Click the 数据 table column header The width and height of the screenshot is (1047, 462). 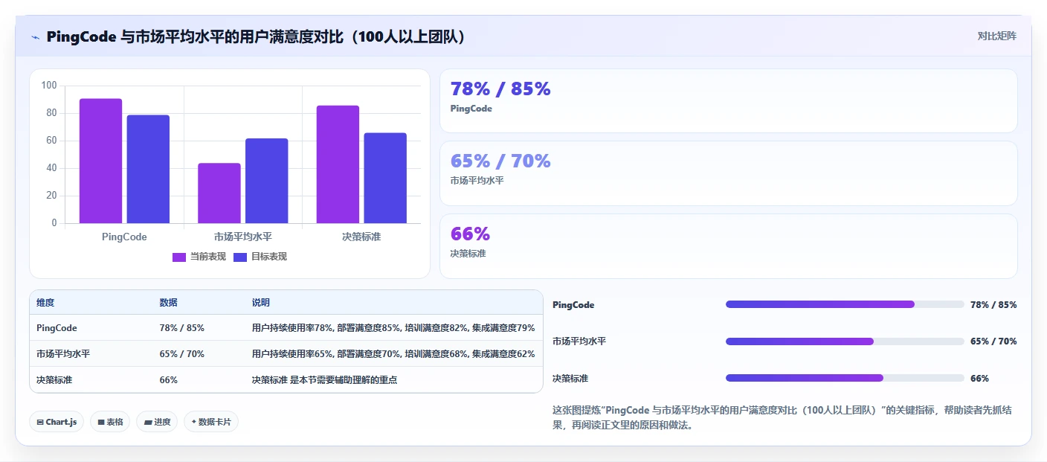[168, 303]
